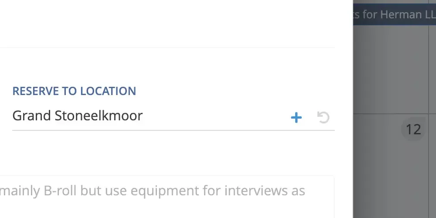Image resolution: width=436 pixels, height=218 pixels.
Task: Click the blue plus icon beside Grand Stoneelkmoor
Action: click(296, 117)
